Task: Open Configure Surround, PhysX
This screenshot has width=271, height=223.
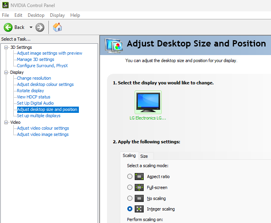Action: tap(42, 66)
